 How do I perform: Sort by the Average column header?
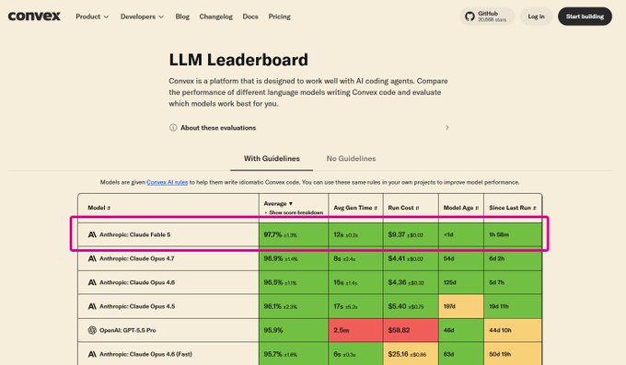pyautogui.click(x=278, y=203)
